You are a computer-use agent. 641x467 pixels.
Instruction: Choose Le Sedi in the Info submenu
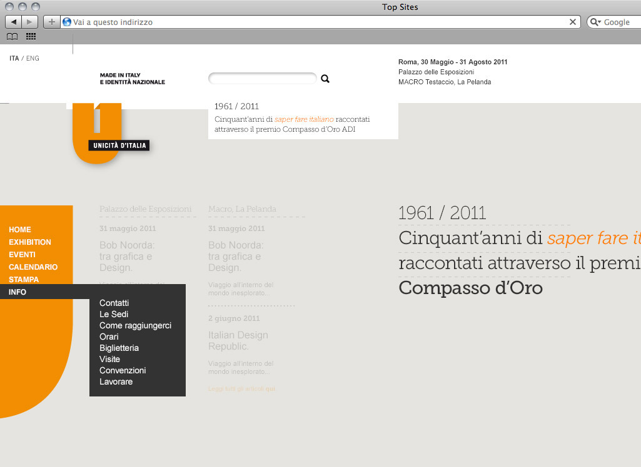pos(114,314)
